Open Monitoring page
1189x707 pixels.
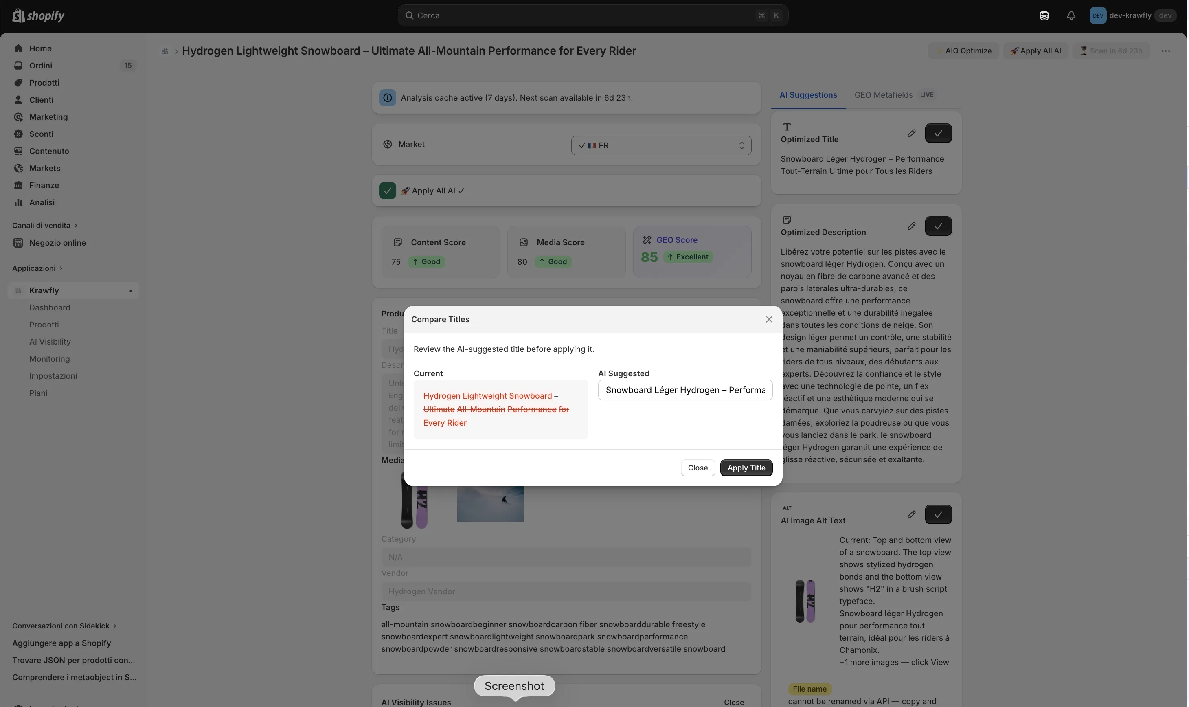pyautogui.click(x=49, y=359)
